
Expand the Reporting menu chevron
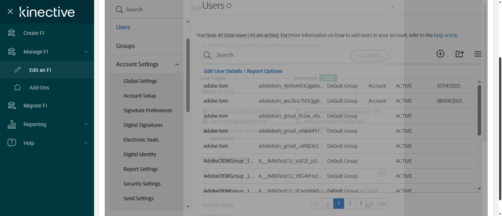(x=86, y=124)
